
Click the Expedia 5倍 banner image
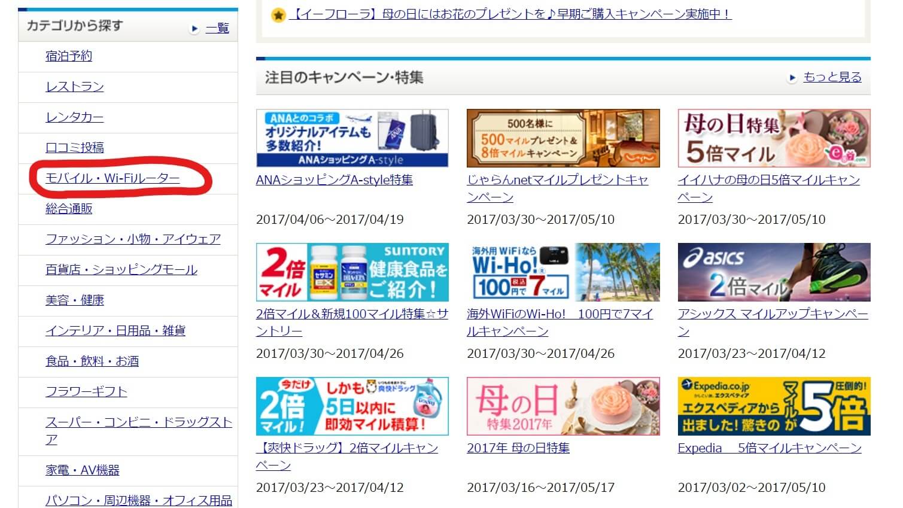click(x=774, y=406)
